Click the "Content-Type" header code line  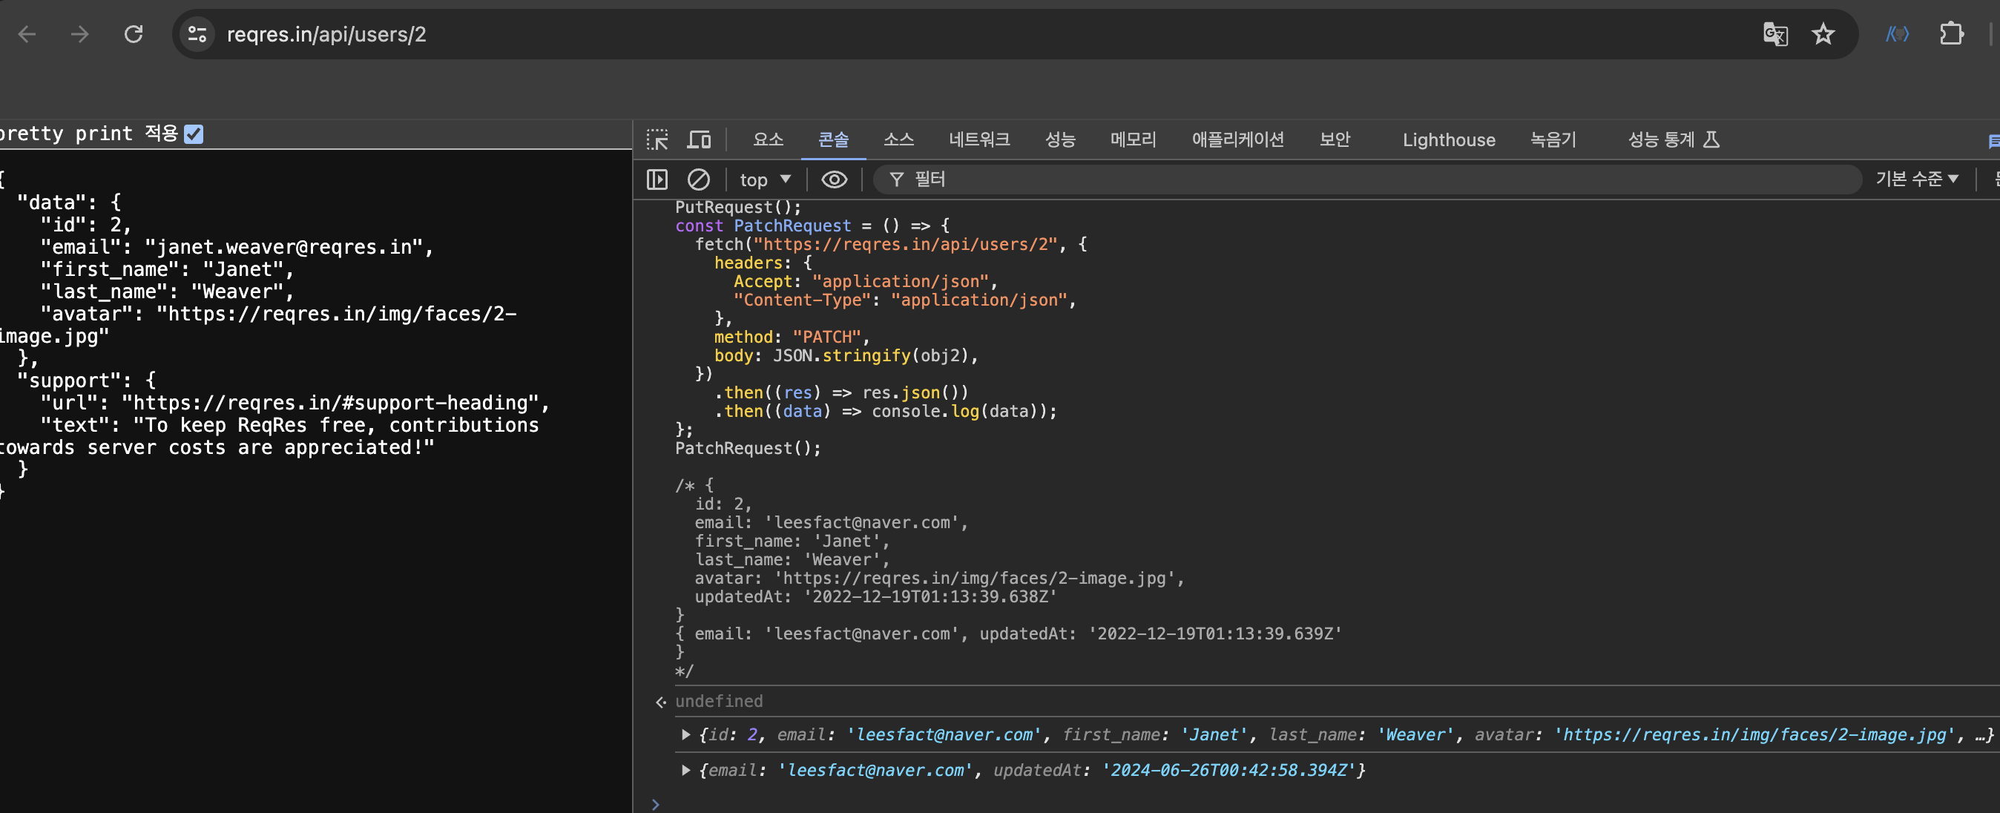(x=904, y=300)
